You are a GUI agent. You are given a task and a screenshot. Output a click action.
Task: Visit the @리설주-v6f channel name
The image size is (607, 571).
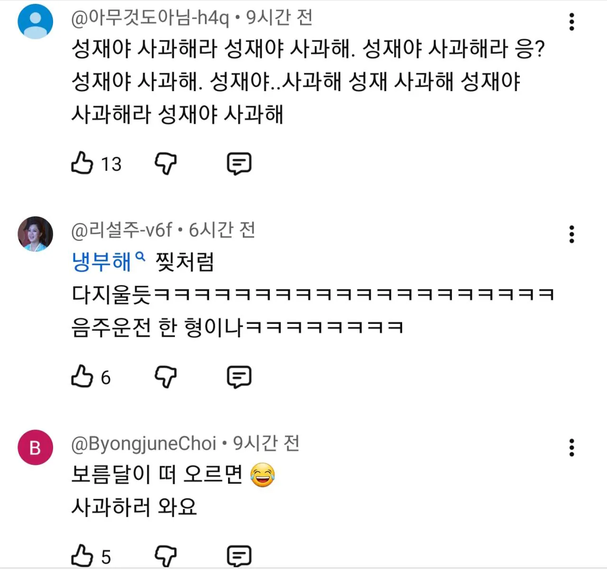(x=121, y=230)
